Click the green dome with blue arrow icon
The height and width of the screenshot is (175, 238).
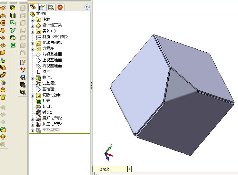3,60
